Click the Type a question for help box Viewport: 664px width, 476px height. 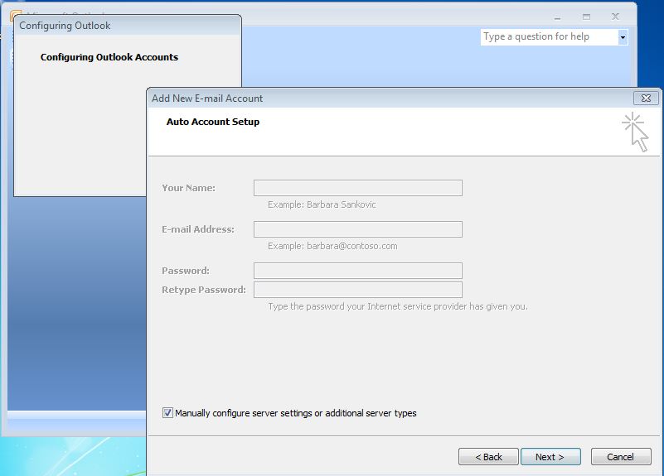coord(550,36)
